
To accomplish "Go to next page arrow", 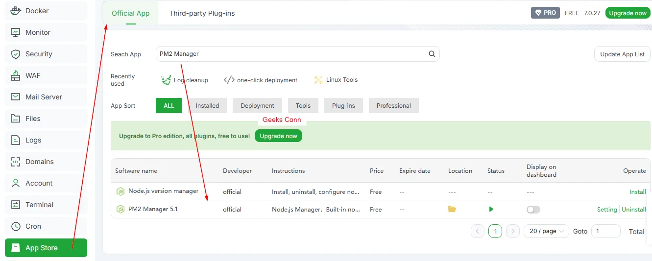I will (x=513, y=231).
